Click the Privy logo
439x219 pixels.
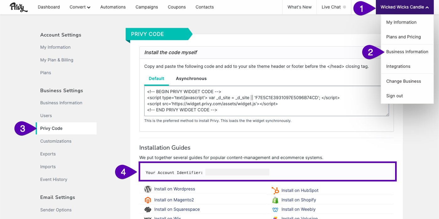[19, 7]
